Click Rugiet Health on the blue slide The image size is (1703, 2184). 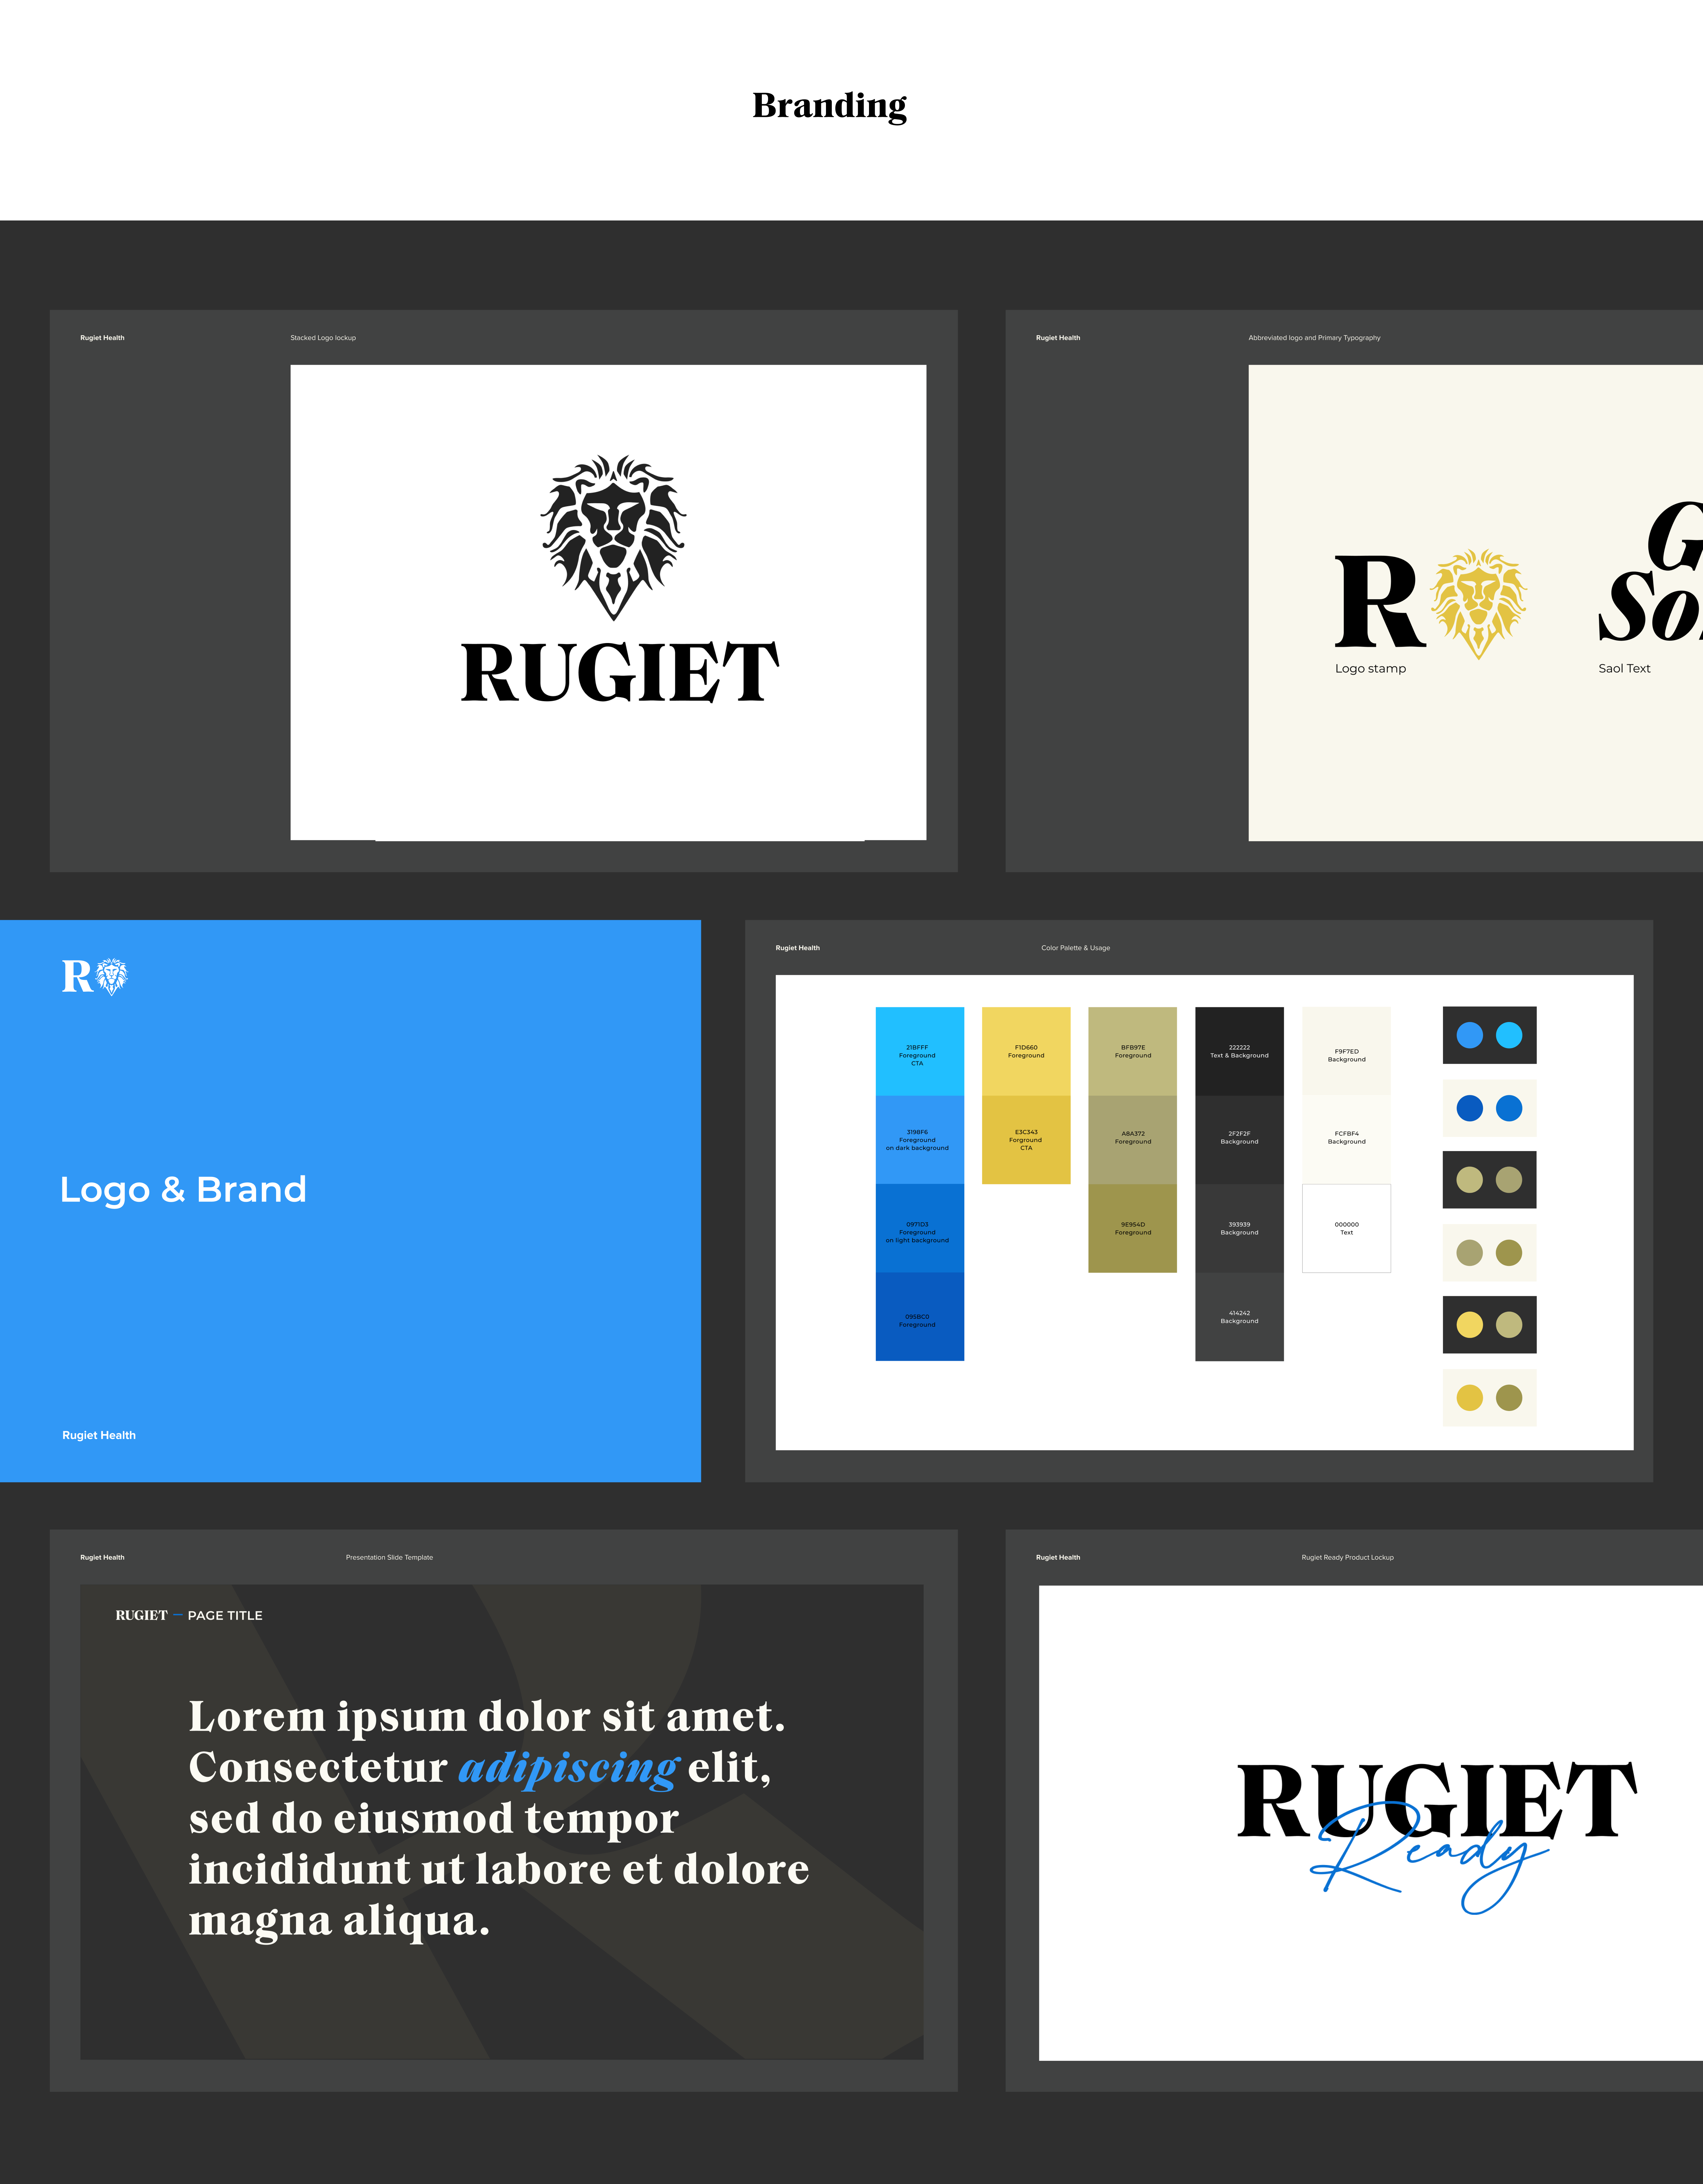pos(99,1435)
